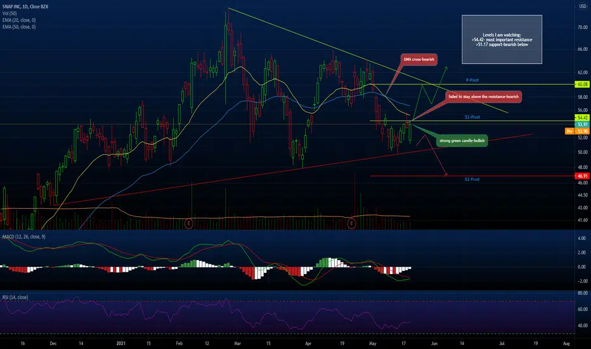Click the SNAP INC, 1D, Cboe BZX title
Screen dimensions: 591x349
25,7
